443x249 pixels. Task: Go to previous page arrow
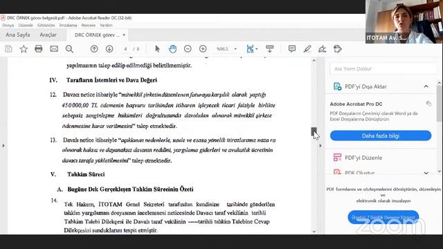point(94,49)
